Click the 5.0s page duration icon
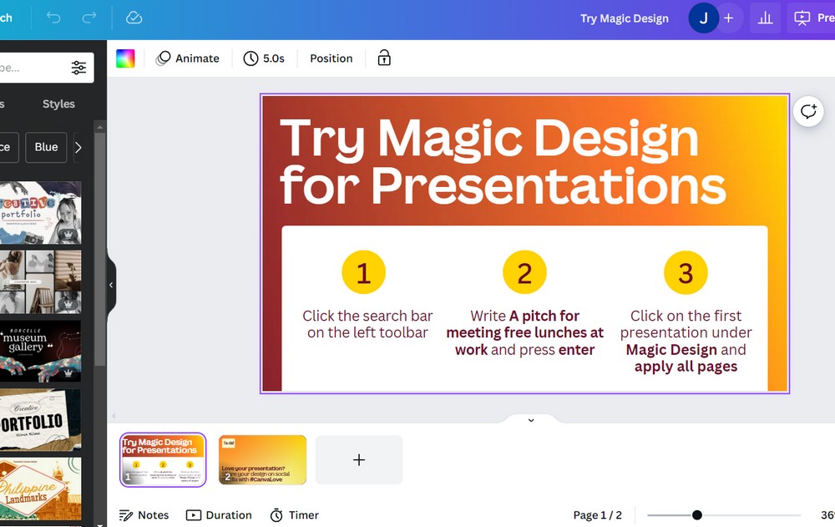This screenshot has width=835, height=527. 250,58
